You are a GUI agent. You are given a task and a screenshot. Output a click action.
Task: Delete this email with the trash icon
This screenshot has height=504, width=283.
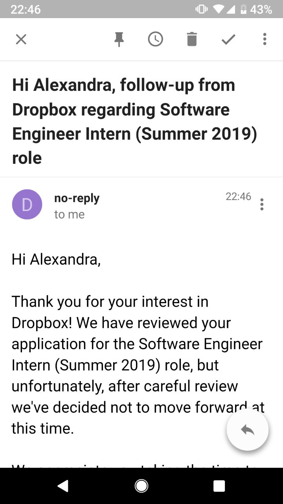[x=192, y=39]
